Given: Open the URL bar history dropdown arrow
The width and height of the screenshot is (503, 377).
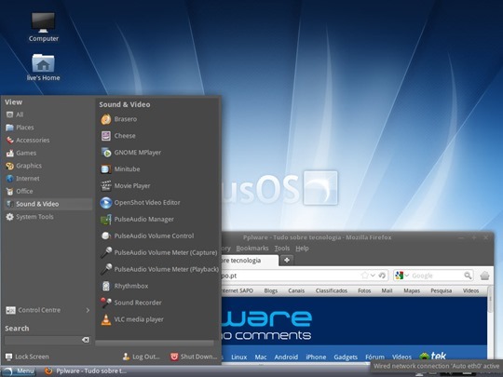Looking at the screenshot, I should coord(373,276).
